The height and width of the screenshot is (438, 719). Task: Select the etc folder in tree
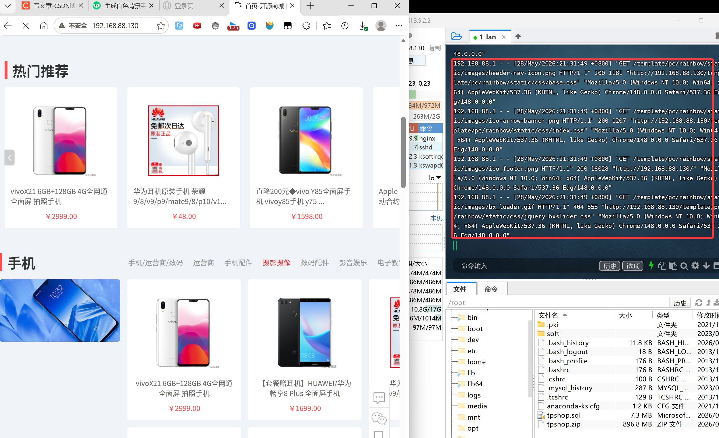click(472, 351)
